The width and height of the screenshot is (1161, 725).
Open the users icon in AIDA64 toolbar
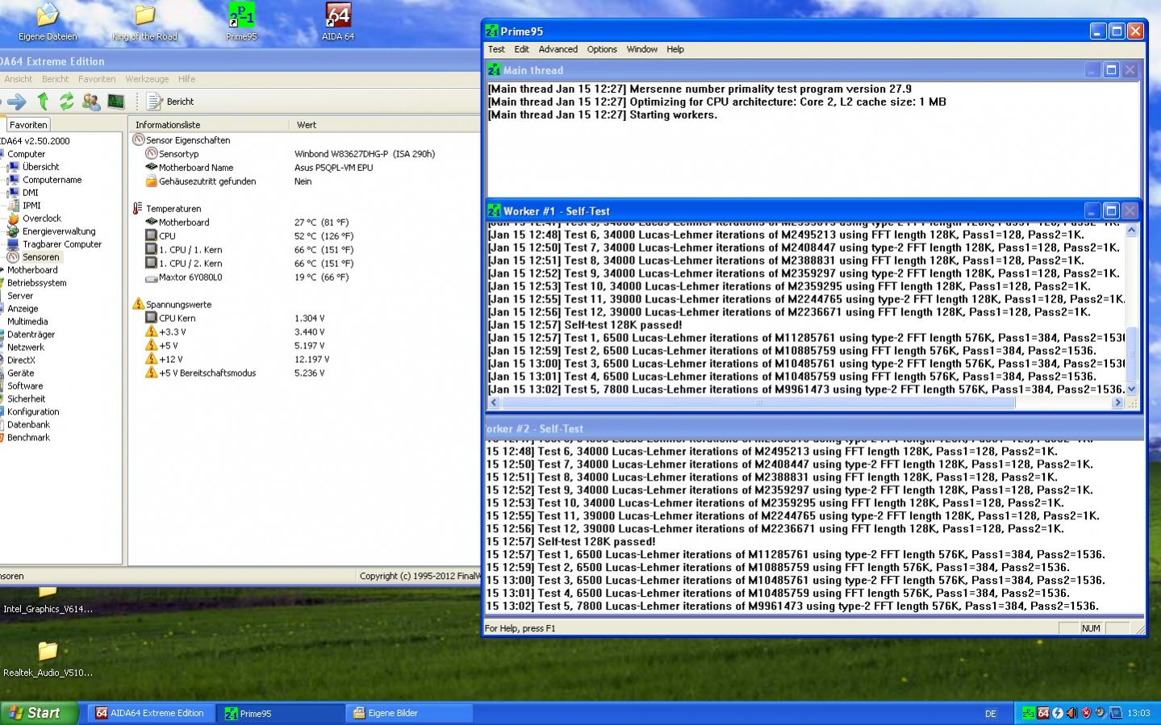[91, 102]
